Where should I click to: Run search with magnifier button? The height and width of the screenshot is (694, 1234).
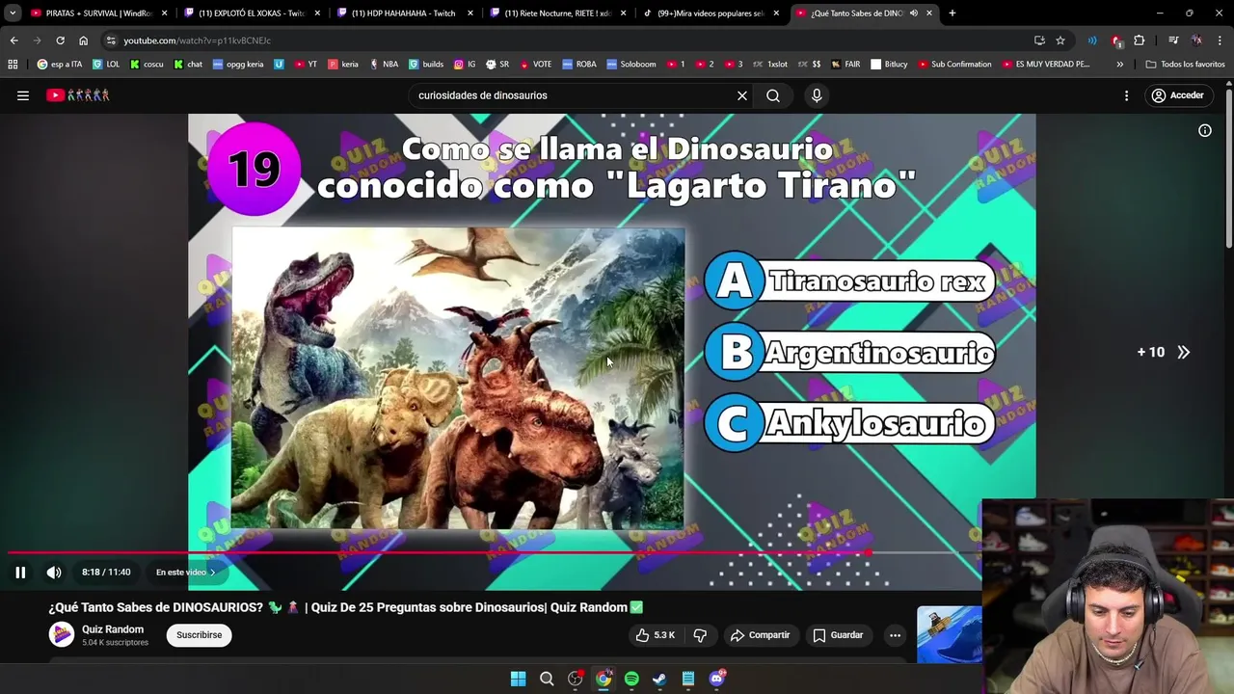click(773, 95)
